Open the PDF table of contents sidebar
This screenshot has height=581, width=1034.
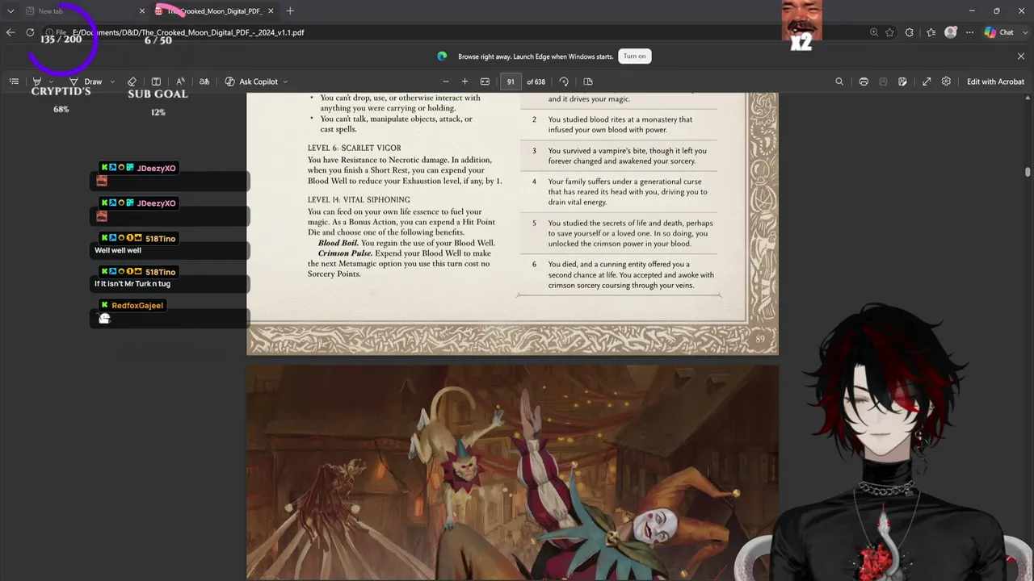pos(14,82)
